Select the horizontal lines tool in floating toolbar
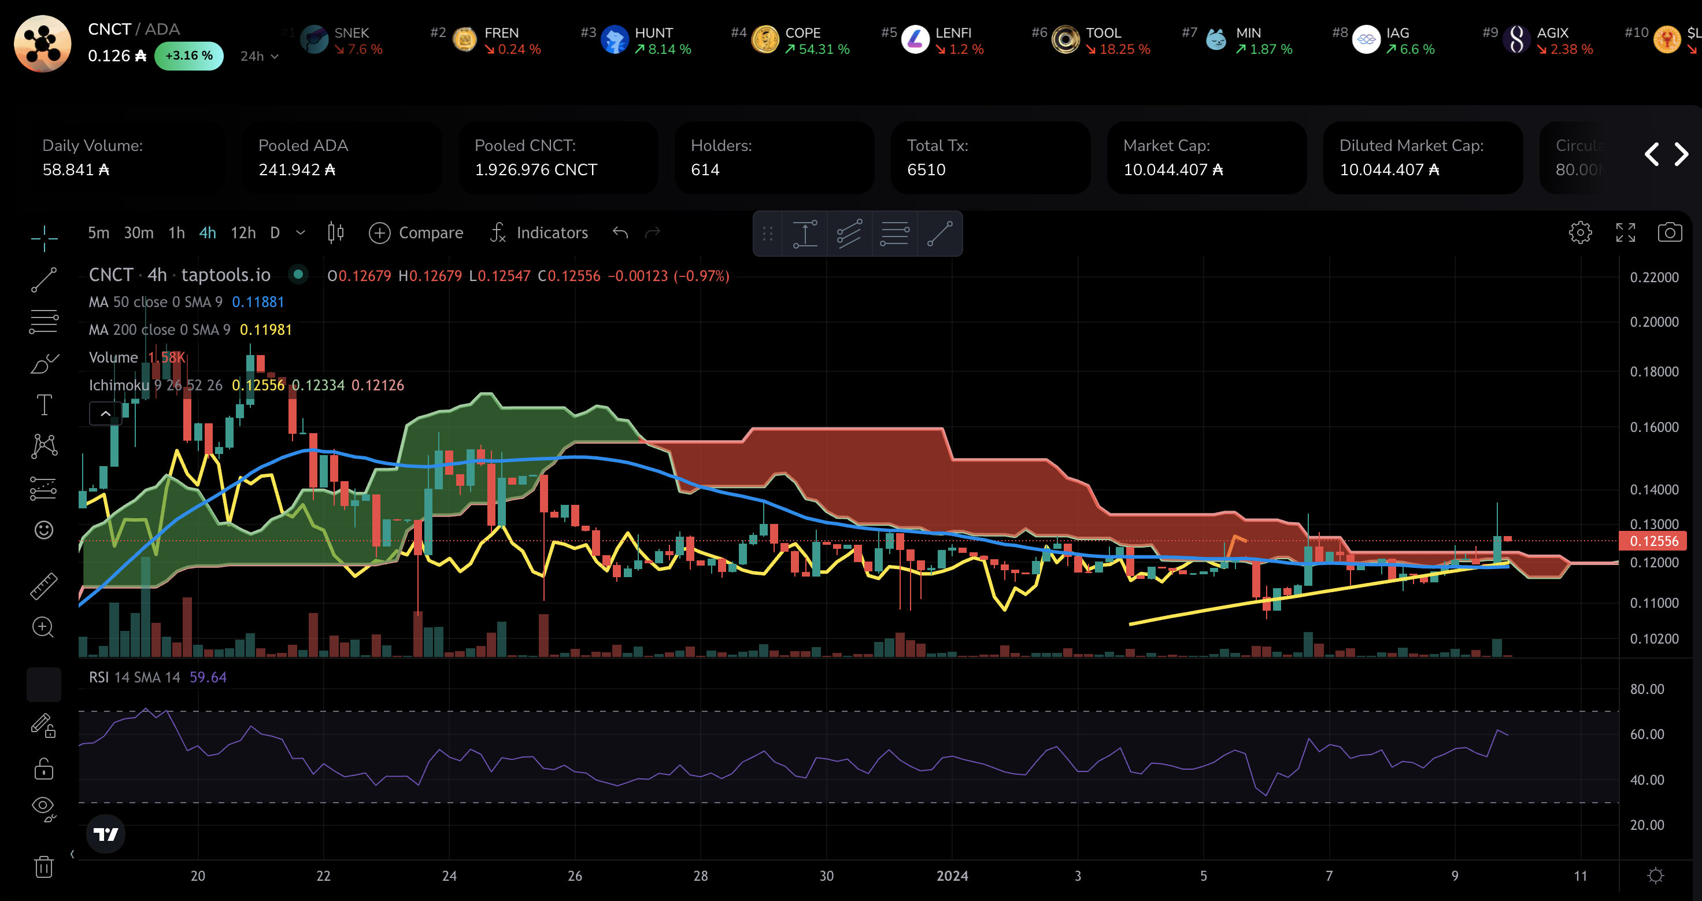Image resolution: width=1702 pixels, height=901 pixels. [x=894, y=234]
